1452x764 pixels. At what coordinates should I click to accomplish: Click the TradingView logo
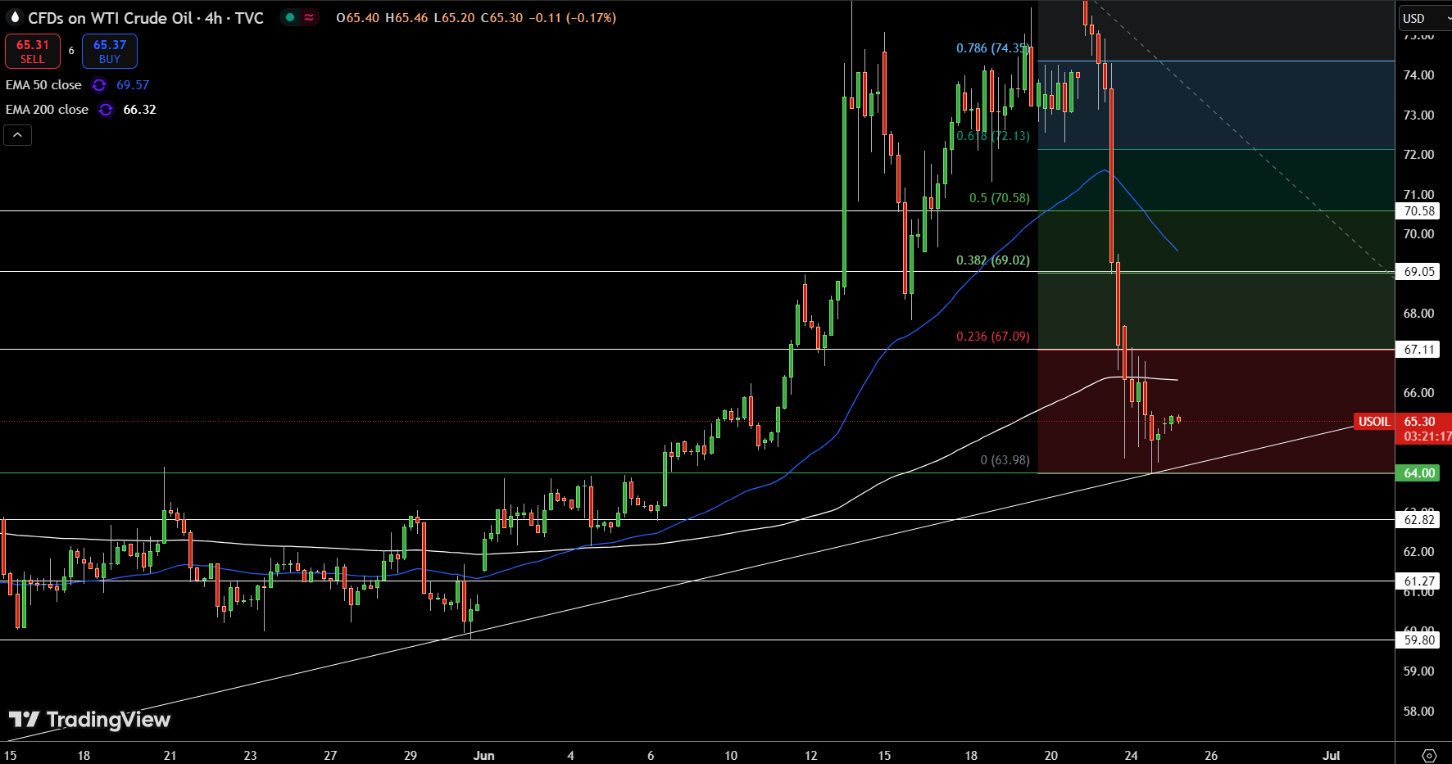coord(89,720)
